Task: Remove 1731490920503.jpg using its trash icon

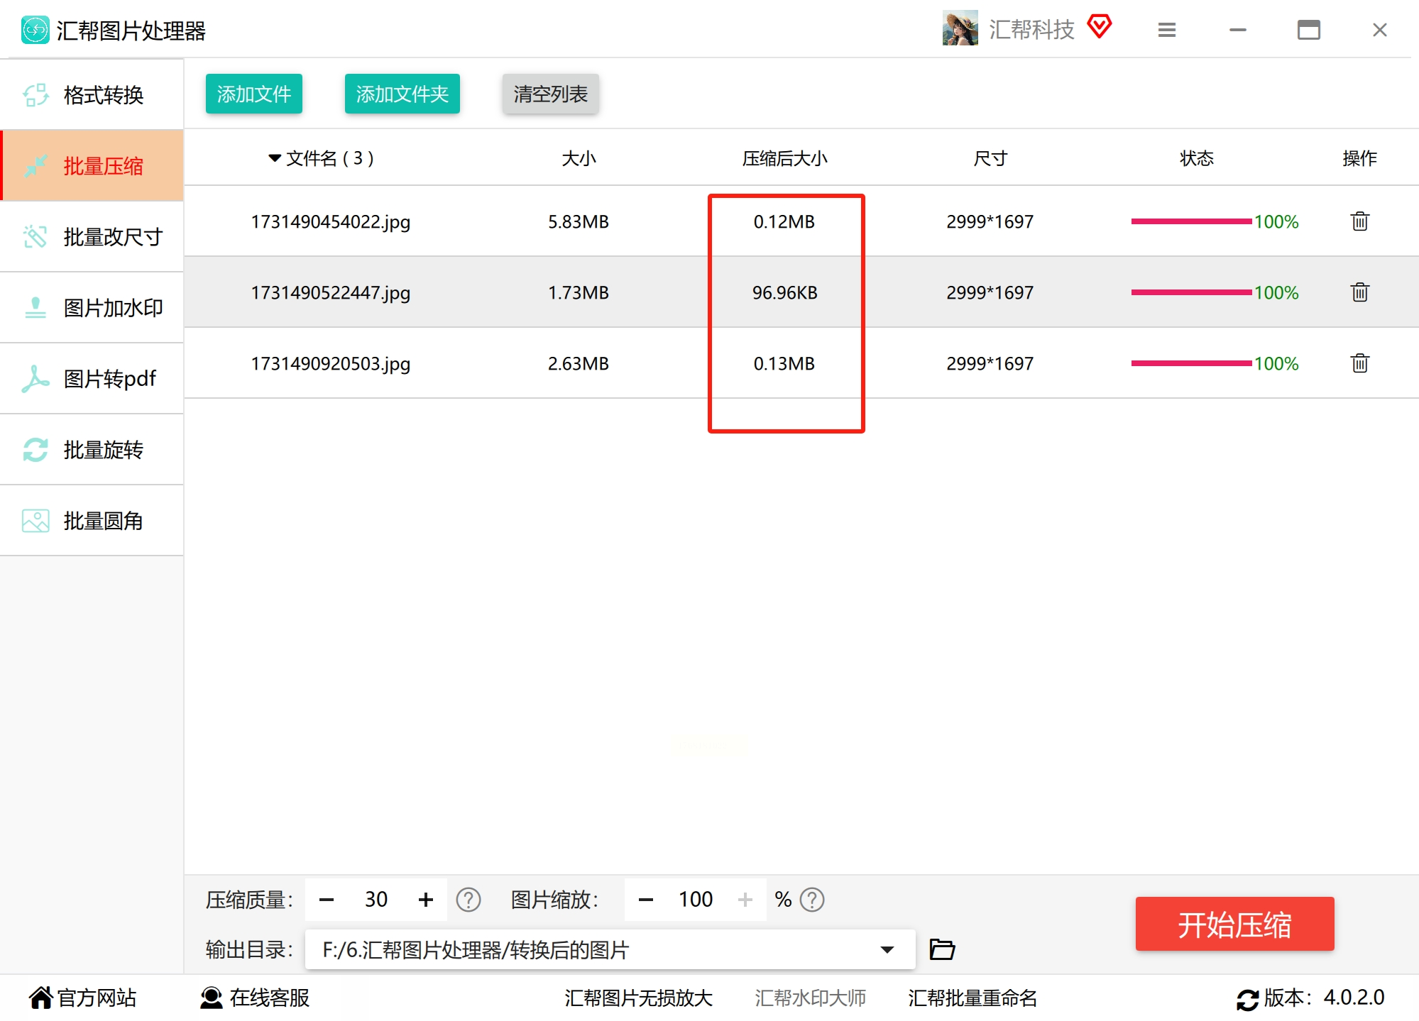Action: click(1359, 363)
